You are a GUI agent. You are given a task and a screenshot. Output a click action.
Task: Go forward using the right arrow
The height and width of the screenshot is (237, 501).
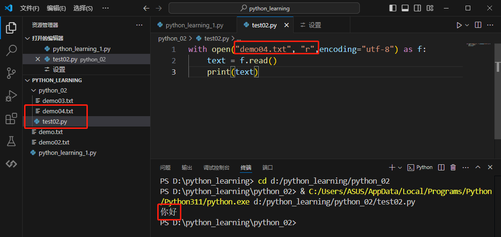coord(158,8)
